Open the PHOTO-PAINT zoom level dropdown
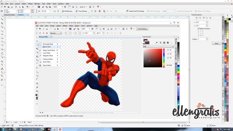This screenshot has width=233, height=131. click(x=89, y=29)
